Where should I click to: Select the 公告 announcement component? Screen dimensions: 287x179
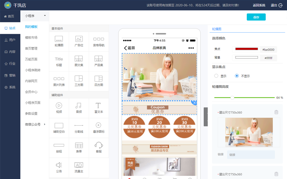pyautogui.click(x=59, y=167)
